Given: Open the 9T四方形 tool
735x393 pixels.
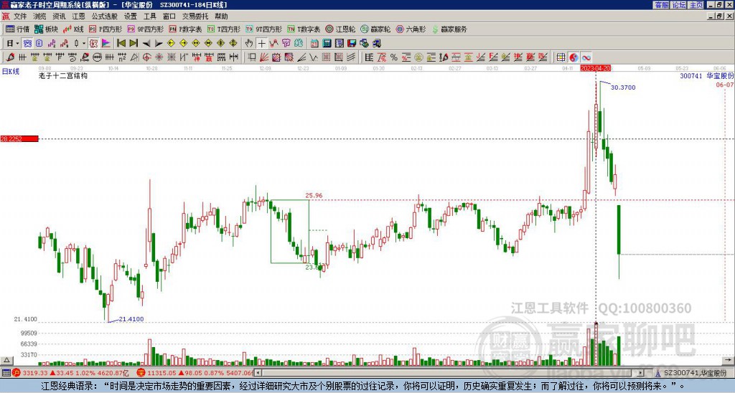Looking at the screenshot, I should point(263,29).
